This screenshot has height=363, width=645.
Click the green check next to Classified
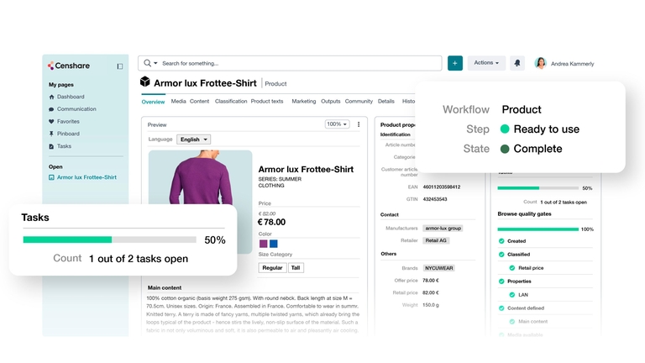[501, 255]
